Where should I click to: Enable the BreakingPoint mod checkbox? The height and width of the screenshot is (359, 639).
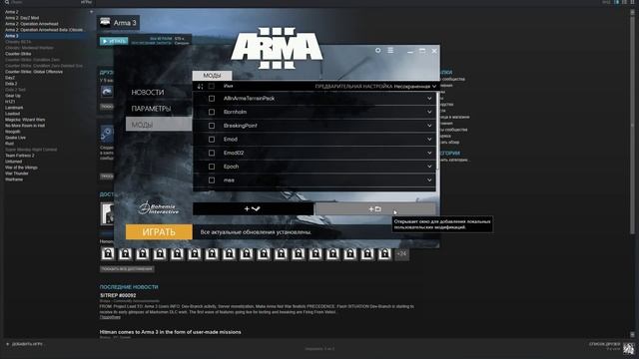coord(212,126)
